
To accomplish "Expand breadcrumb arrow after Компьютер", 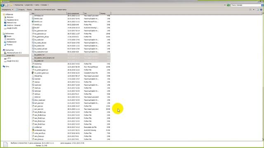I will pos(24,5).
